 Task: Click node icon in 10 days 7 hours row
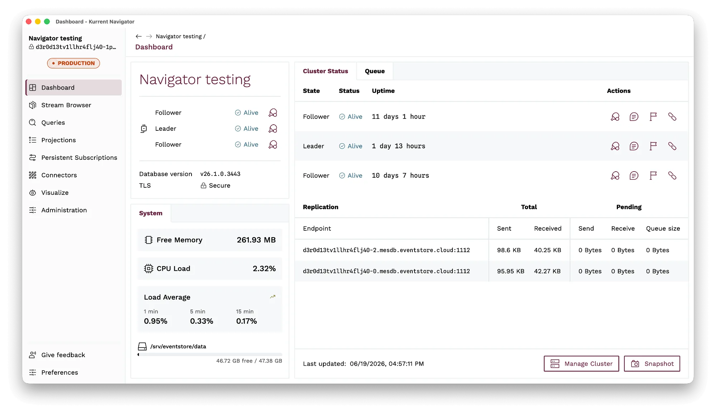(x=615, y=176)
